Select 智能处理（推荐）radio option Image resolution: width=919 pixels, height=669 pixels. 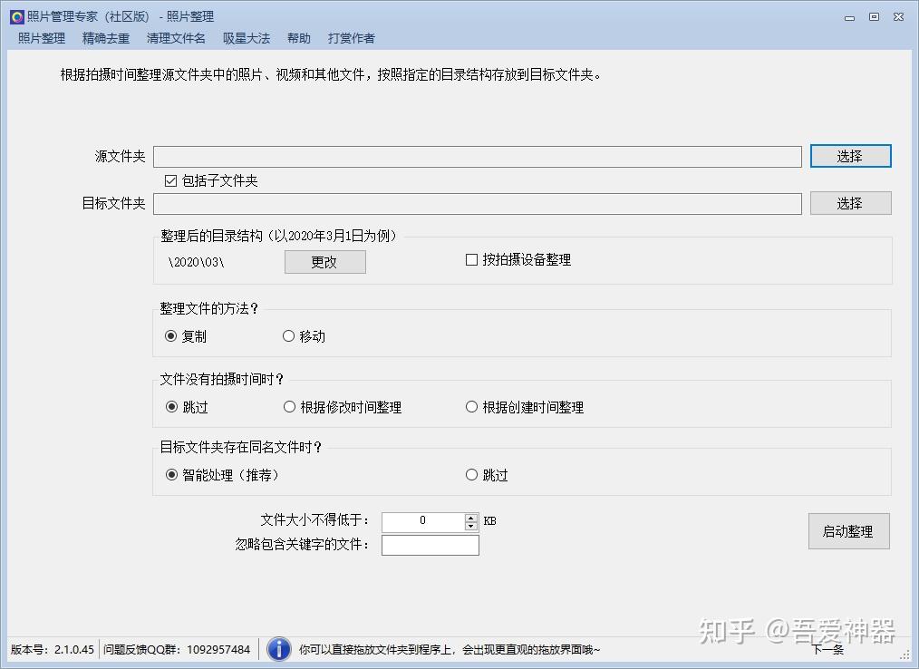point(171,474)
